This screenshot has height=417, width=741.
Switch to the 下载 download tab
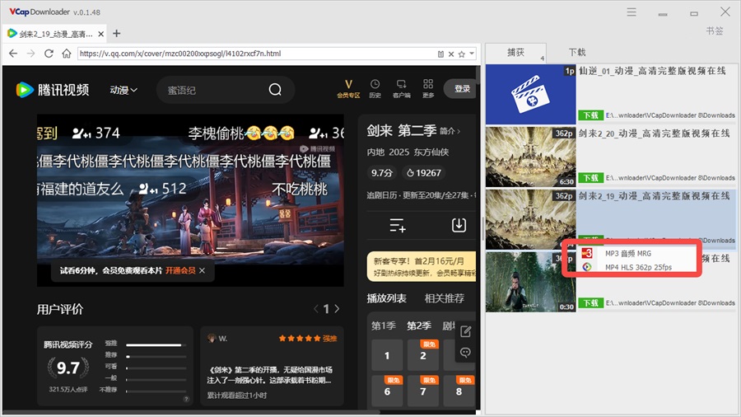[577, 52]
